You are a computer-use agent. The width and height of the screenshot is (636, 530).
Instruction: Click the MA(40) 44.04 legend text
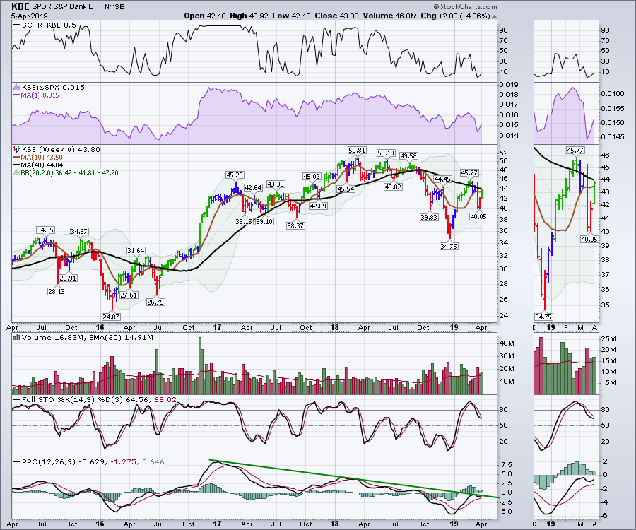[42, 165]
